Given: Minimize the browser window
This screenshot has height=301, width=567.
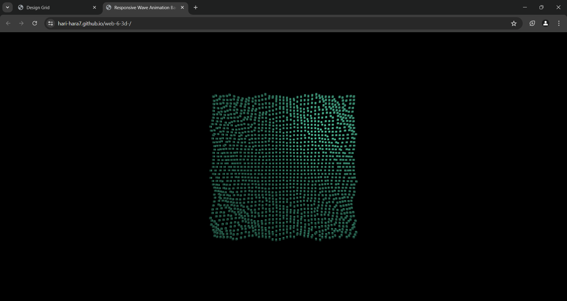Looking at the screenshot, I should tap(525, 7).
